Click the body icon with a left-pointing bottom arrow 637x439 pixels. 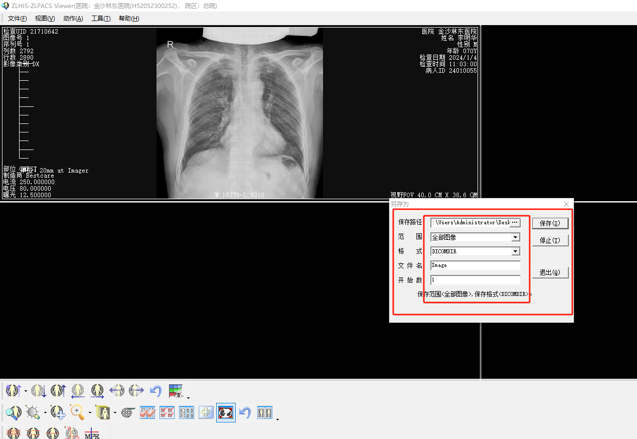pos(78,390)
